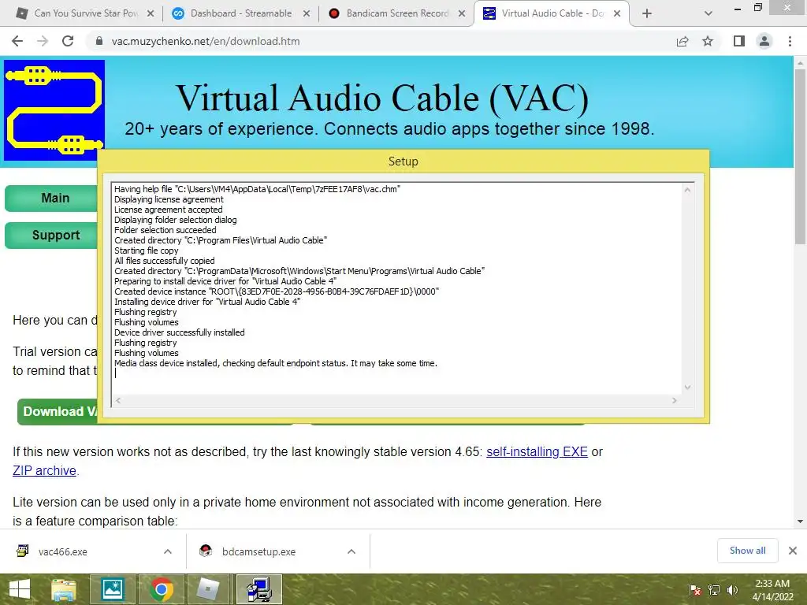Close the Can You Survive Star Pow tab

click(151, 14)
